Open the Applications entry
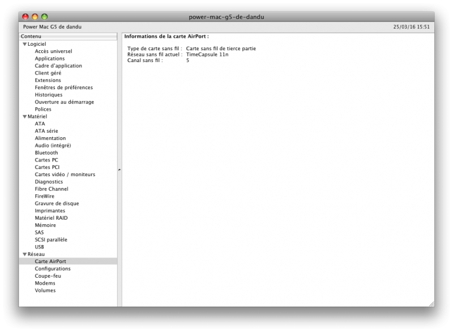 (x=50, y=59)
